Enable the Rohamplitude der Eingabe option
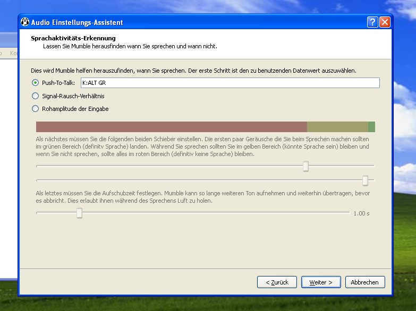 click(x=36, y=109)
